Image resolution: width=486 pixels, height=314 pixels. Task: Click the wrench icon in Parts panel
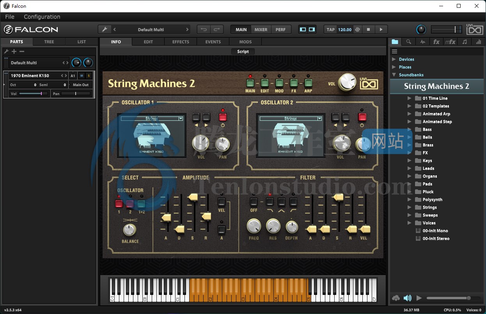coord(6,51)
